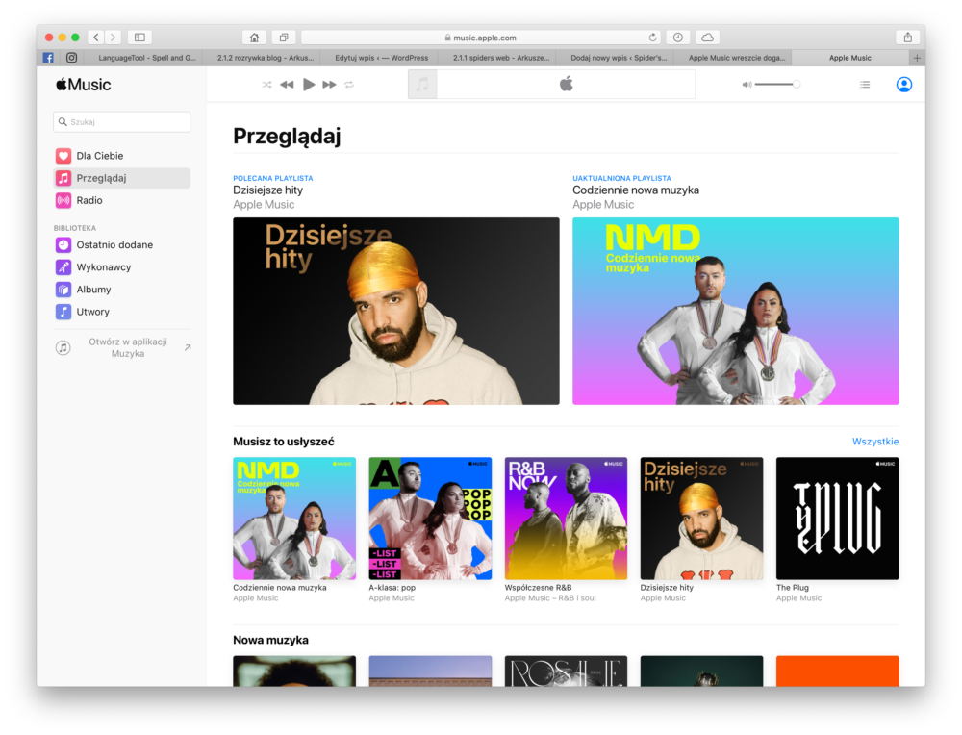Go forward in Safari
This screenshot has height=735, width=962.
click(x=113, y=38)
